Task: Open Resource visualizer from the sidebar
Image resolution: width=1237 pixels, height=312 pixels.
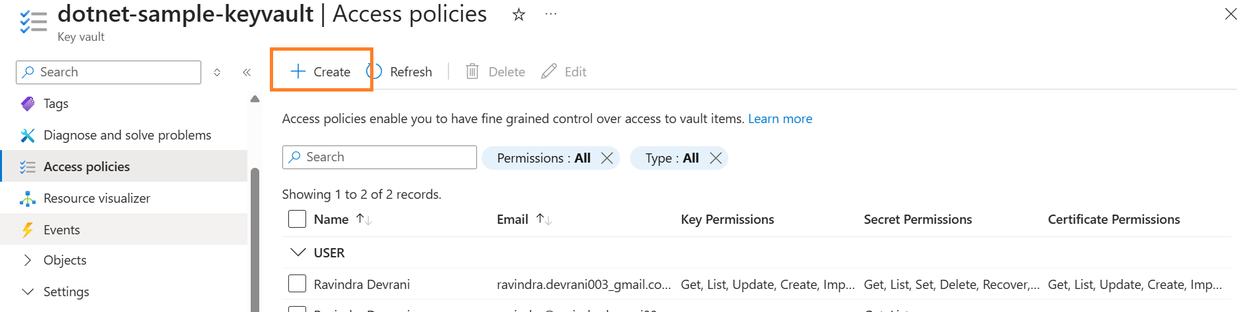Action: click(96, 198)
